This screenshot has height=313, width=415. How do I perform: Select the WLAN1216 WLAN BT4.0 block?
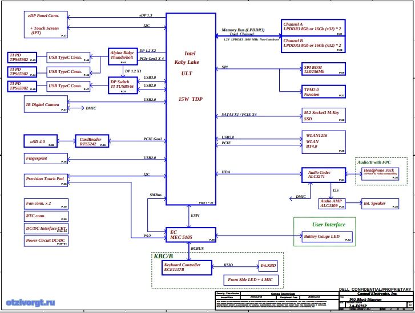324,142
